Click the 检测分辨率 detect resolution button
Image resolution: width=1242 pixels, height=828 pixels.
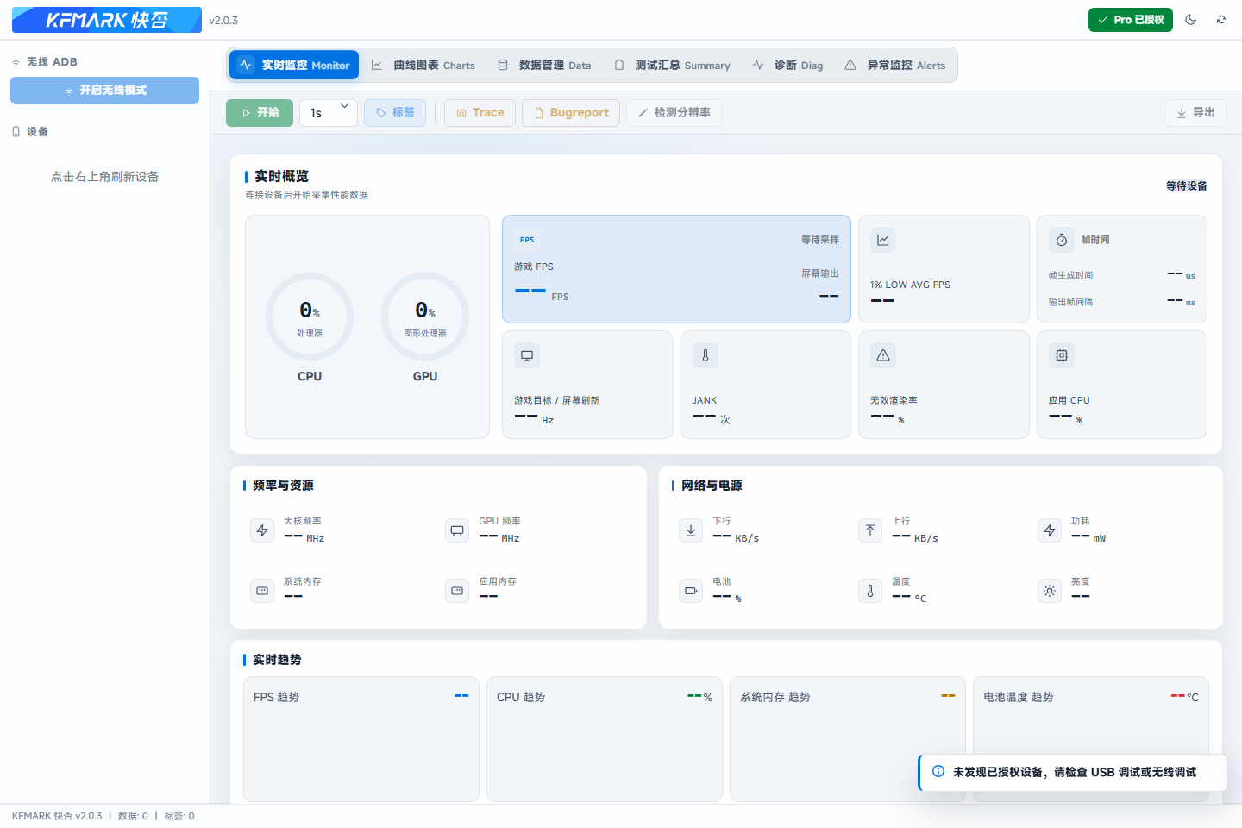(x=674, y=113)
